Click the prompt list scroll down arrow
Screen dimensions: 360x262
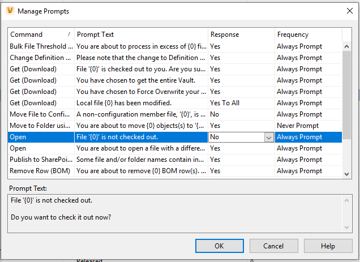(346, 174)
